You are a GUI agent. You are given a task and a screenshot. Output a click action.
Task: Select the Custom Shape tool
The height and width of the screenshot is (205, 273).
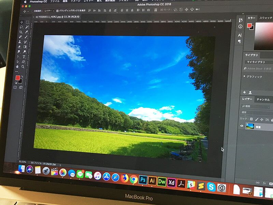(x=23, y=61)
